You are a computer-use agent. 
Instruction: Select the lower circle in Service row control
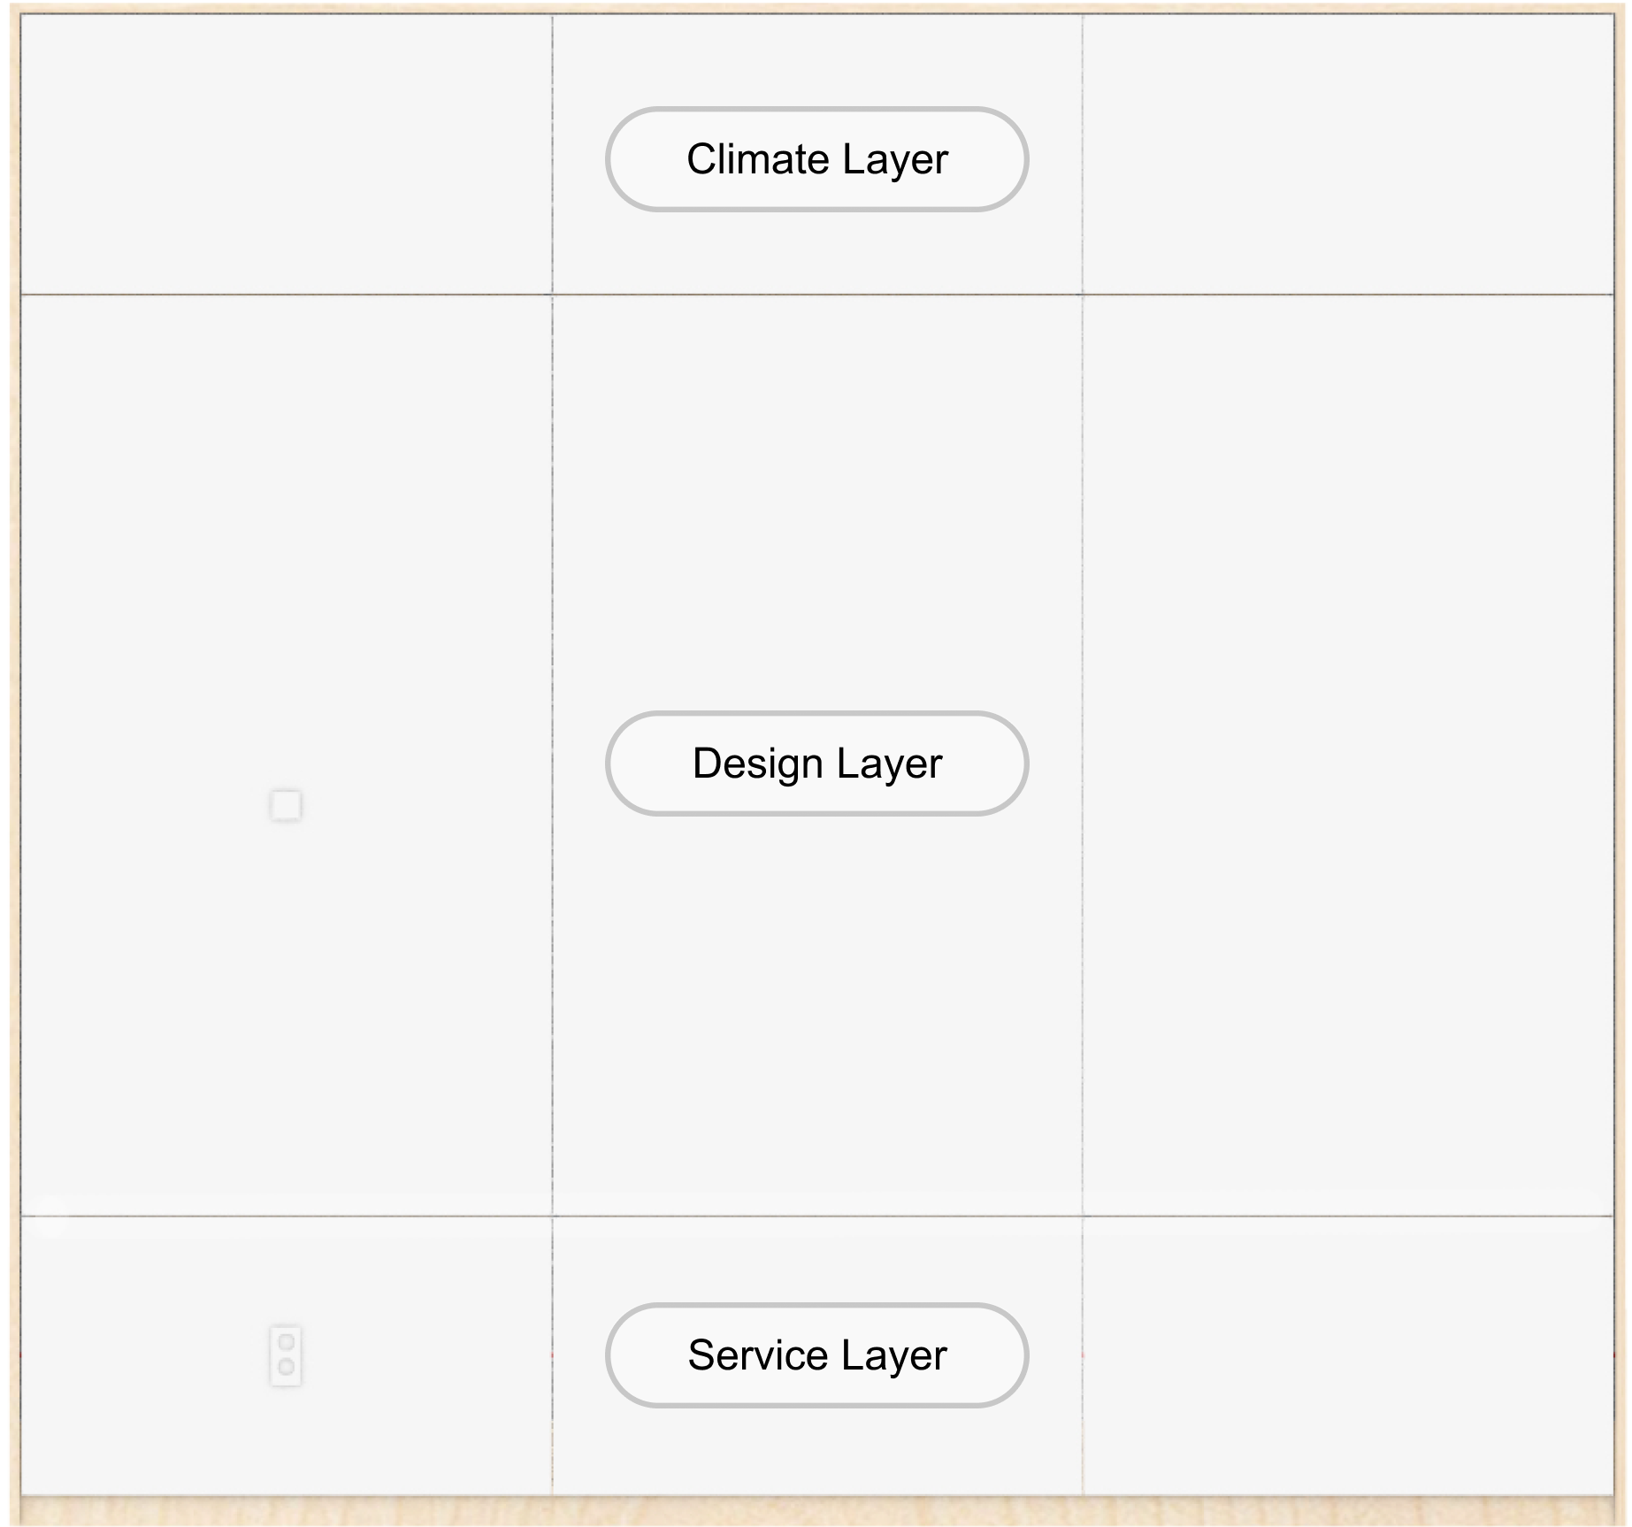click(286, 1367)
